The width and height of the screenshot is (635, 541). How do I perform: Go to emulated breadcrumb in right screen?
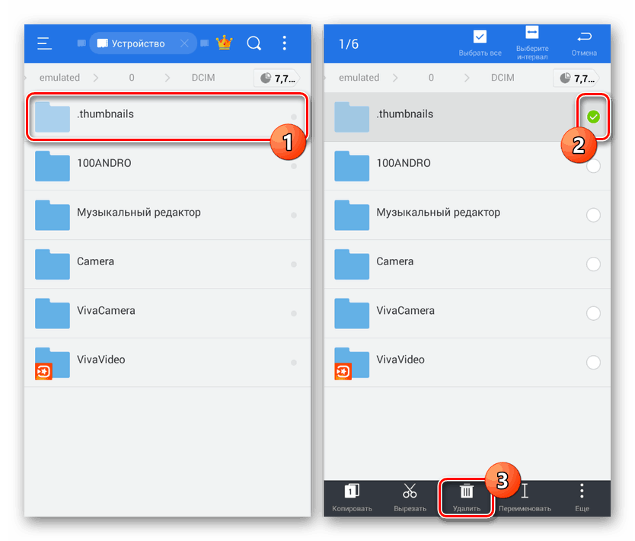pos(359,78)
